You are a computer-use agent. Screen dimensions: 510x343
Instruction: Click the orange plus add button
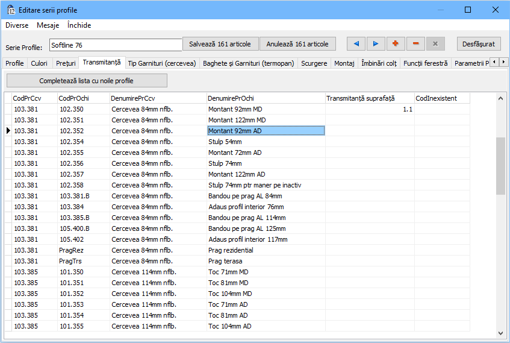[396, 44]
